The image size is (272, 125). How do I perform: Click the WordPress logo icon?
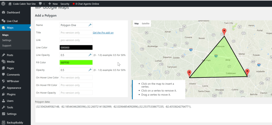pos(3,4)
